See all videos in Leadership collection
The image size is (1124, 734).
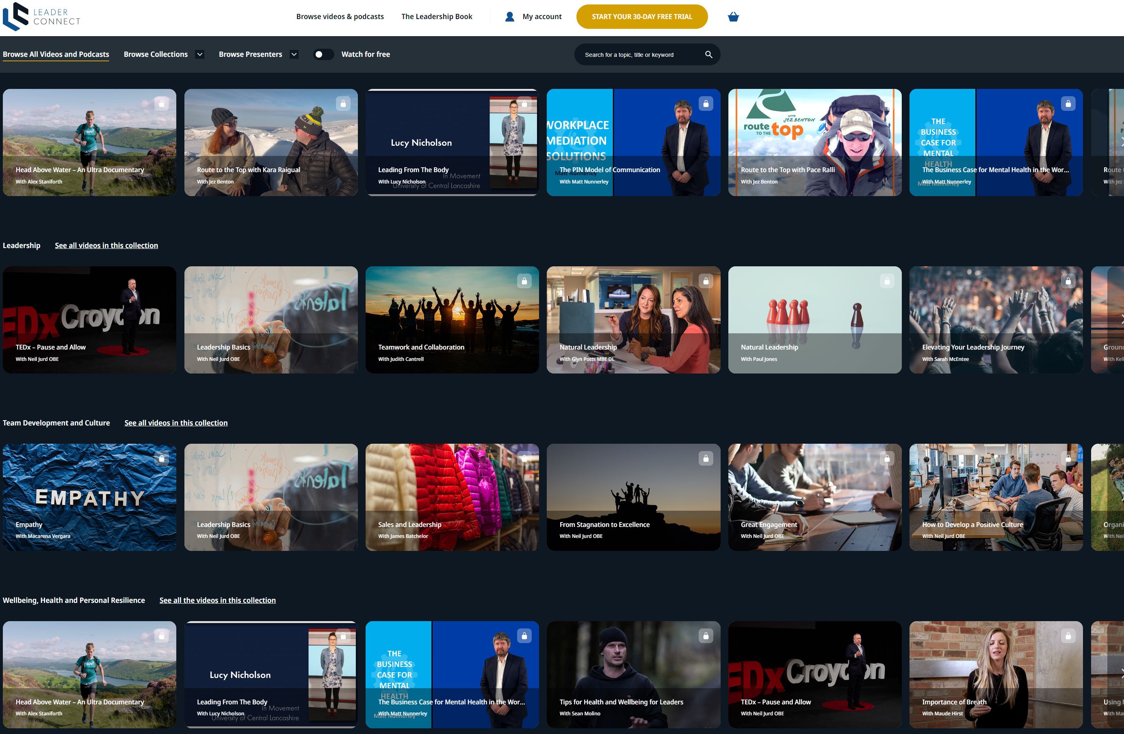coord(106,246)
